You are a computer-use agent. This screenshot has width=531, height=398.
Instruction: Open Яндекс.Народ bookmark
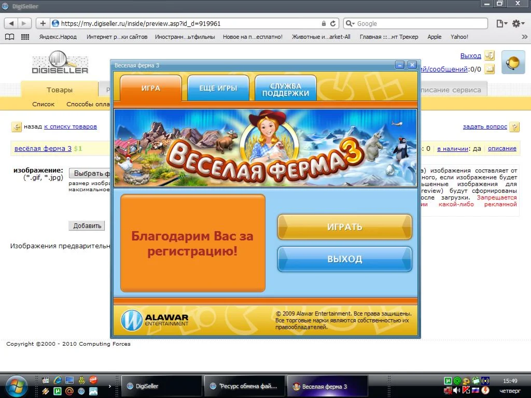click(x=58, y=37)
